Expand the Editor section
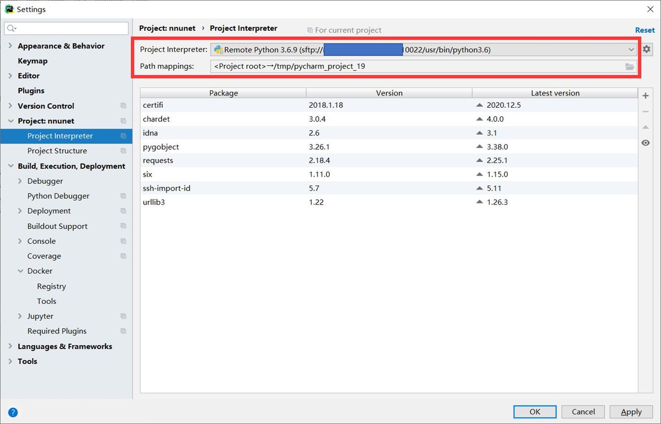 (x=10, y=76)
